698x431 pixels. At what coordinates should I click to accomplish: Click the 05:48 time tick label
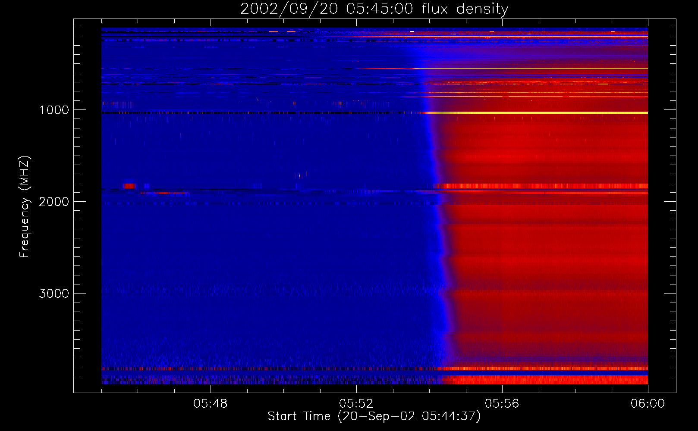[211, 404]
